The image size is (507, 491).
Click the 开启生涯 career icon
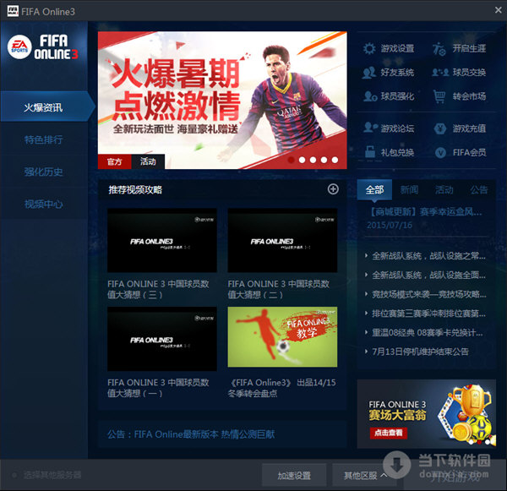point(439,49)
